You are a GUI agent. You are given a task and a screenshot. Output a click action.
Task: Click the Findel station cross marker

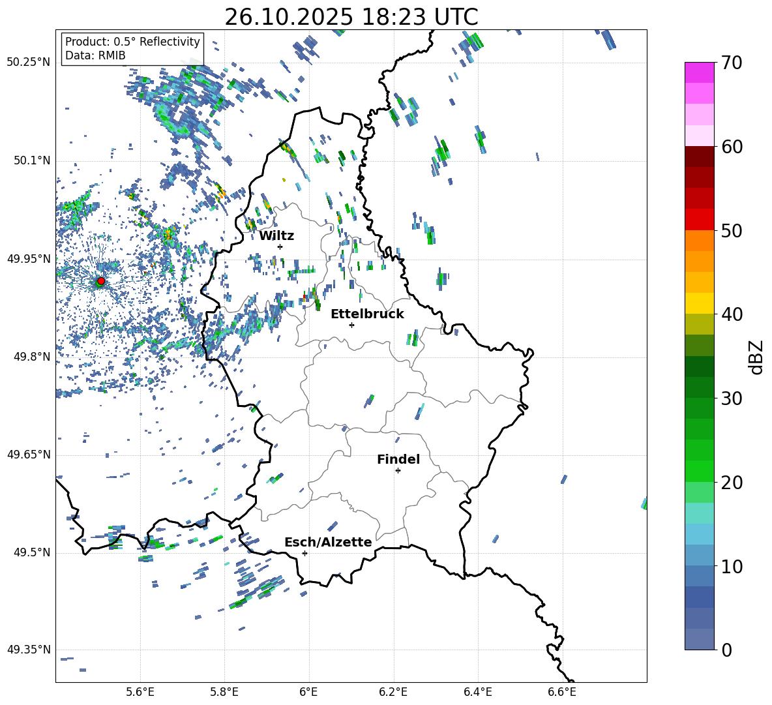click(x=398, y=470)
